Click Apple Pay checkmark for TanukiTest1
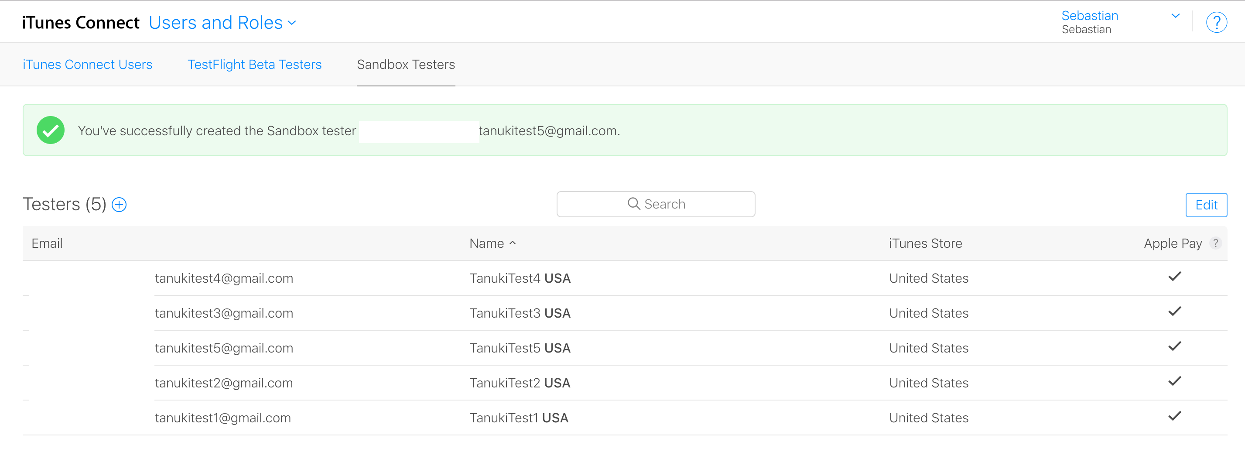This screenshot has height=452, width=1245. click(x=1174, y=416)
